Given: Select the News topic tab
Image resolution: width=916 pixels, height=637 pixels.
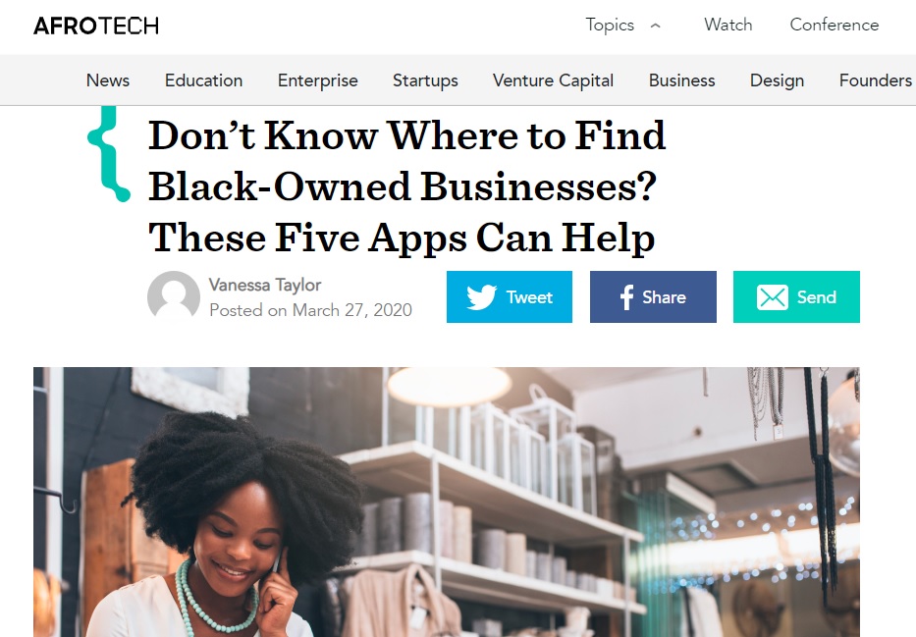Looking at the screenshot, I should coord(108,80).
